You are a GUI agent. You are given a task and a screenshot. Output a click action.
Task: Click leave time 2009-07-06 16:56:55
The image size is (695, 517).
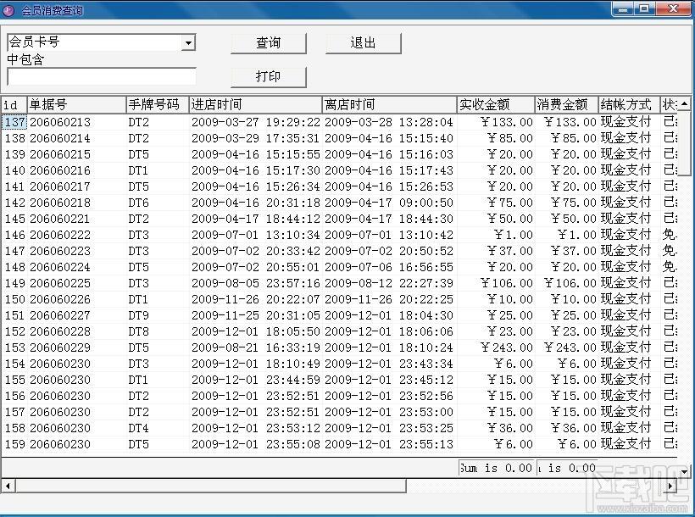point(389,267)
